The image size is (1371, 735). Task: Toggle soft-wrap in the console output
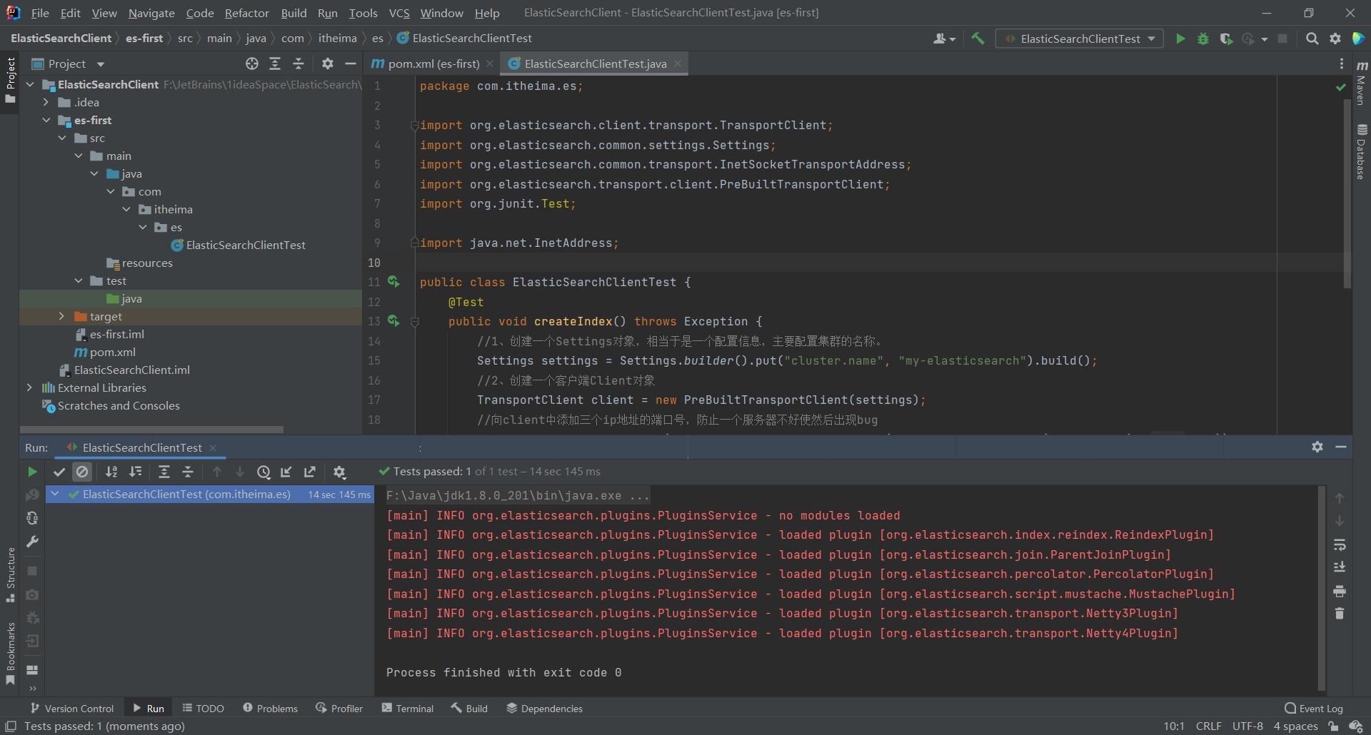(1340, 544)
